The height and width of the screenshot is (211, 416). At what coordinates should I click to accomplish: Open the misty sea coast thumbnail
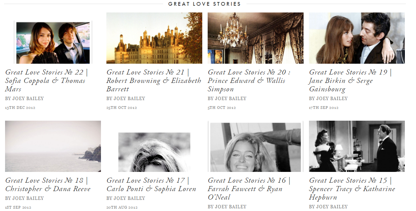[53, 146]
